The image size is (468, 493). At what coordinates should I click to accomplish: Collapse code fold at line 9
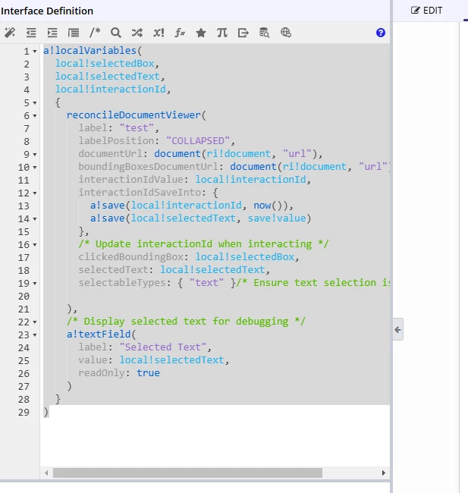(35, 155)
